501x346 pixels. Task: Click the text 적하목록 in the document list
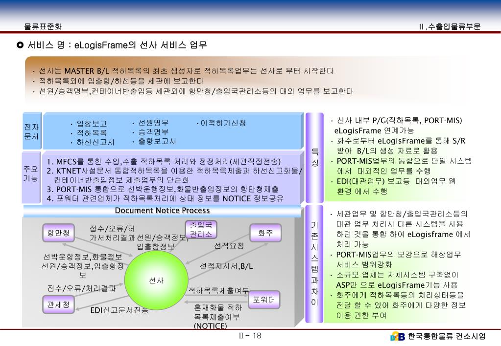[x=92, y=132]
